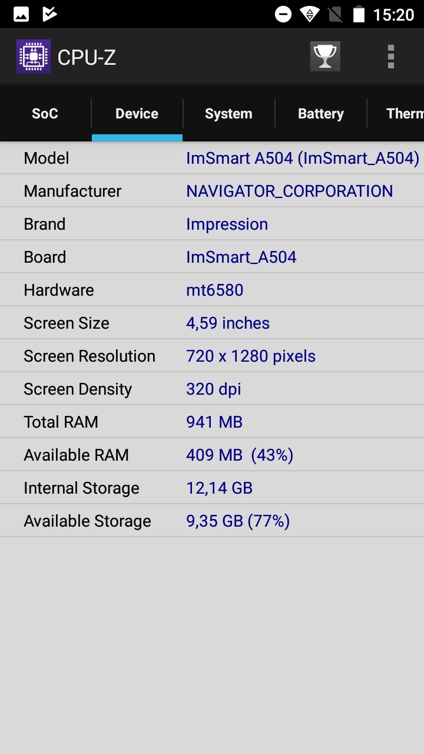Switch to the SoC tab

[45, 114]
